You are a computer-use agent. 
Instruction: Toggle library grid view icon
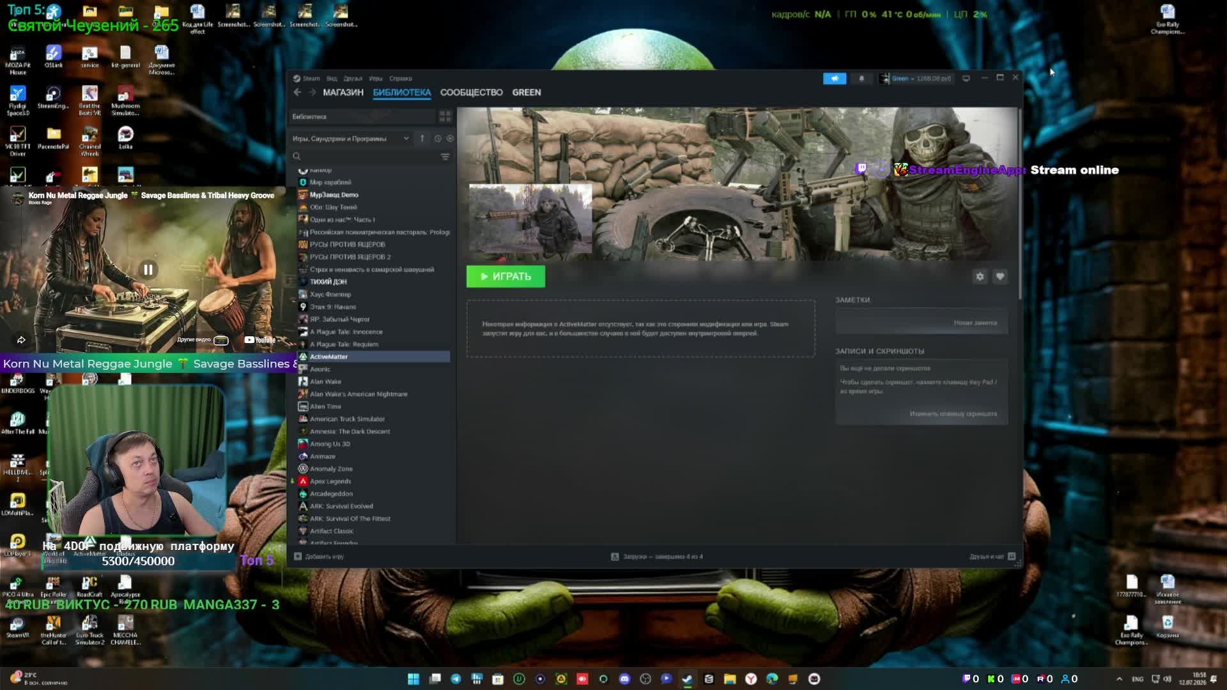point(445,116)
